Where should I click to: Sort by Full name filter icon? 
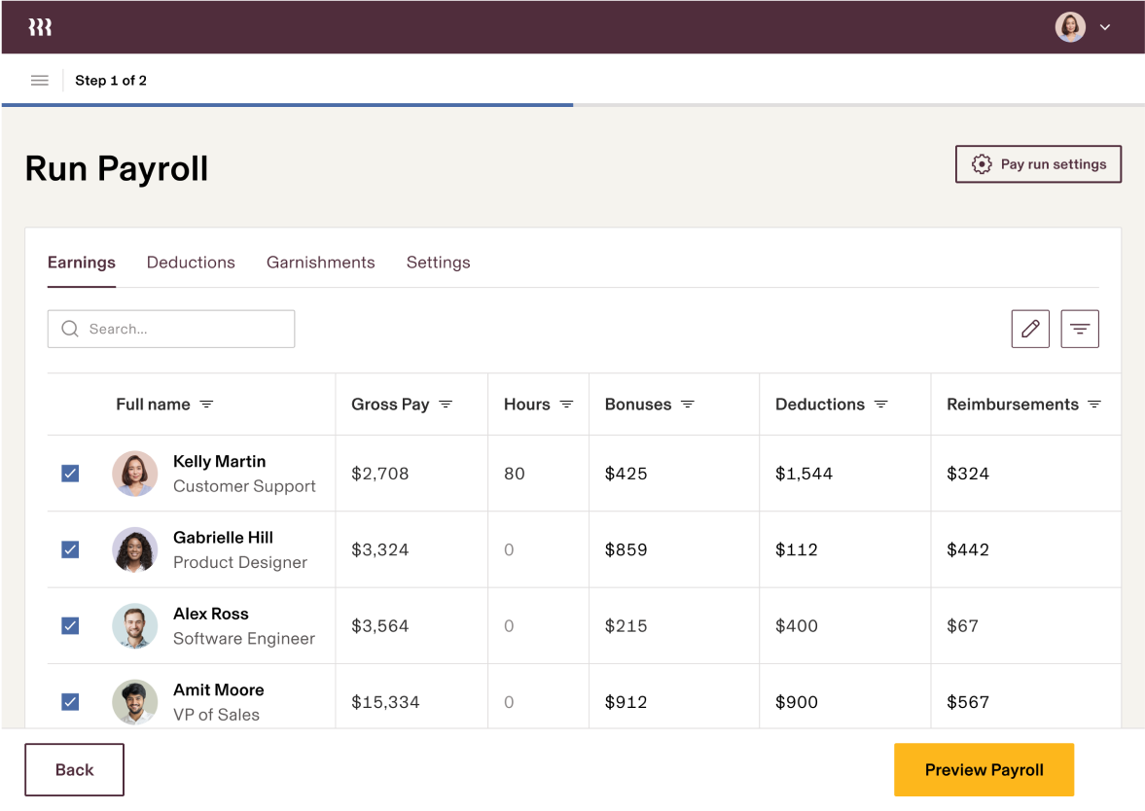(206, 405)
